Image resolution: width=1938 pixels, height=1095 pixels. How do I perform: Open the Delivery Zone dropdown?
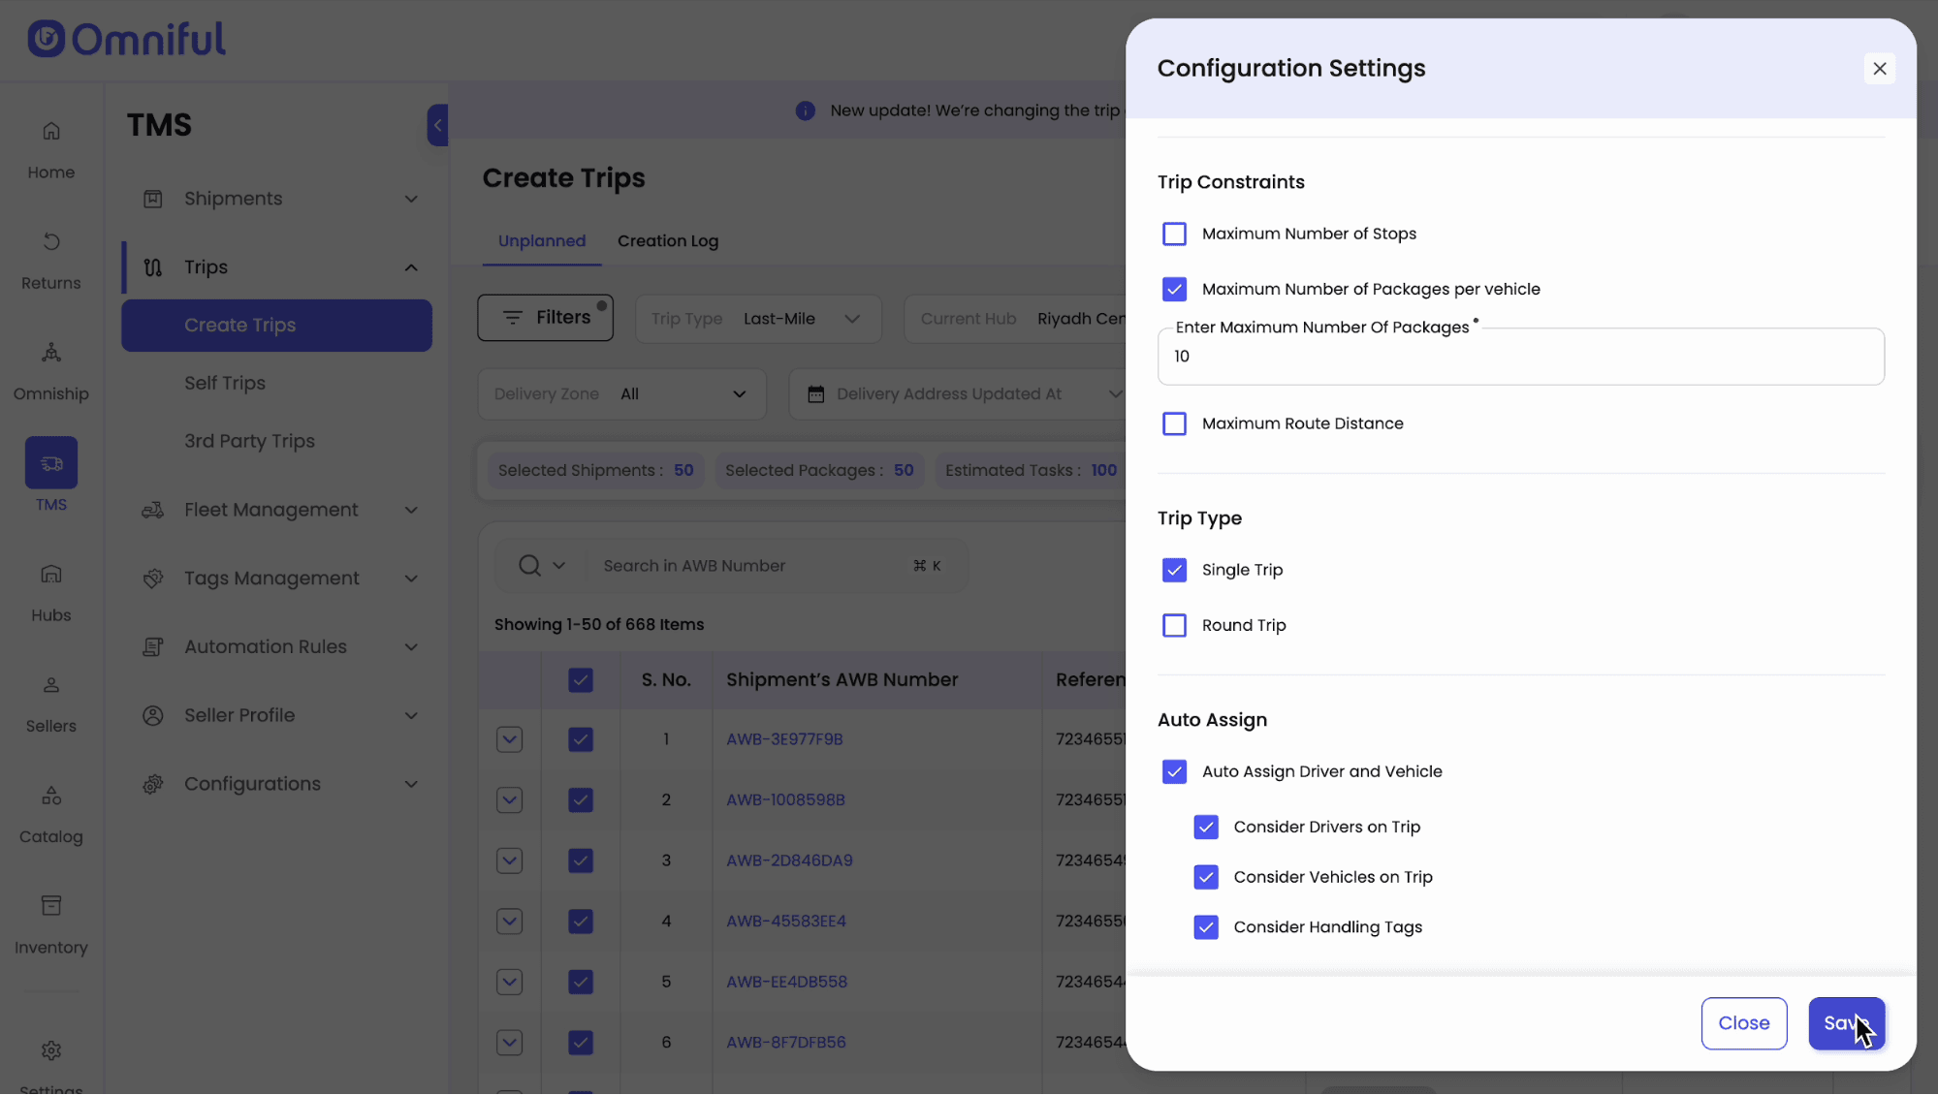click(x=621, y=394)
